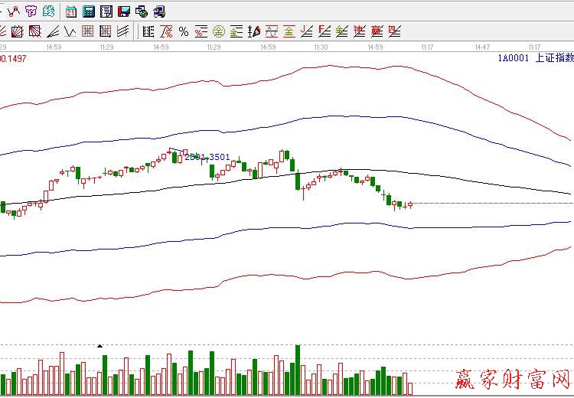The image size is (574, 398).
Task: Click the '线' character toolbar icon
Action: 49,11
